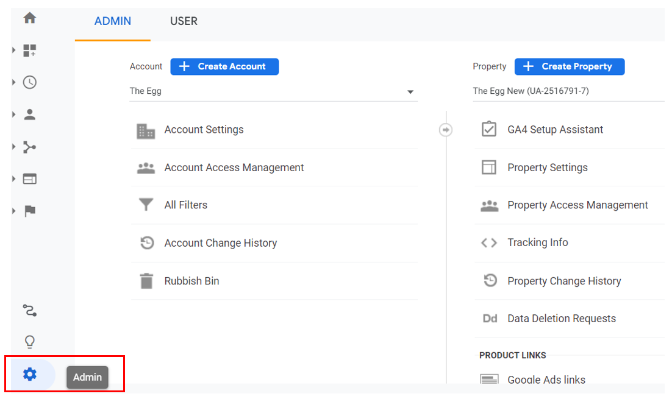Click the Create Account button
This screenshot has height=402, width=672.
coord(224,66)
